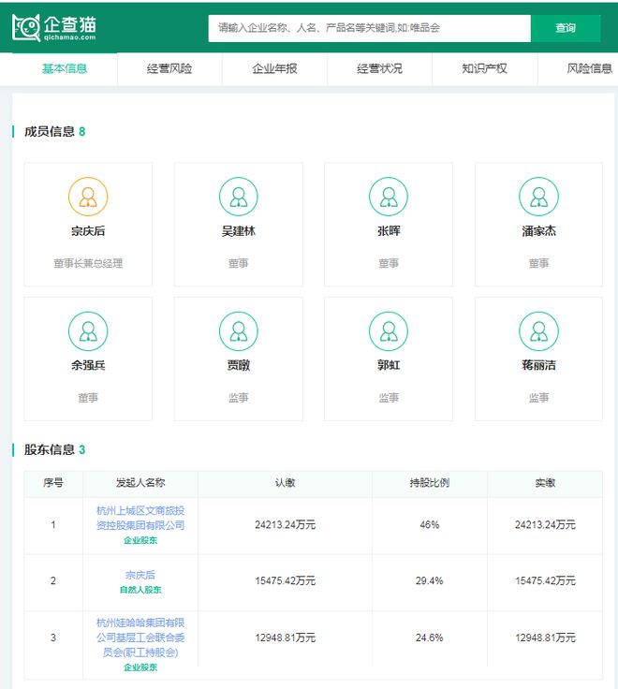This screenshot has width=618, height=689.
Task: Click the avatar icon of 张晖
Action: pyautogui.click(x=389, y=197)
